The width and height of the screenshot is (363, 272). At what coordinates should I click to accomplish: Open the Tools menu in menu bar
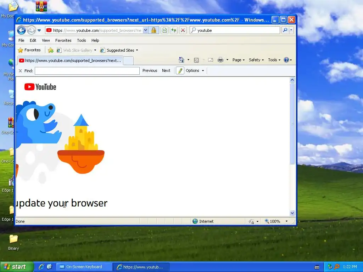(82, 40)
